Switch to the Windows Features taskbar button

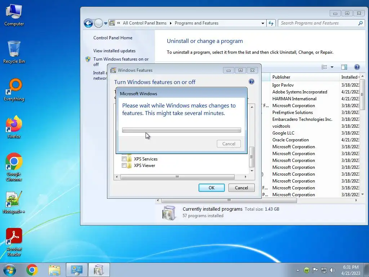click(99, 270)
